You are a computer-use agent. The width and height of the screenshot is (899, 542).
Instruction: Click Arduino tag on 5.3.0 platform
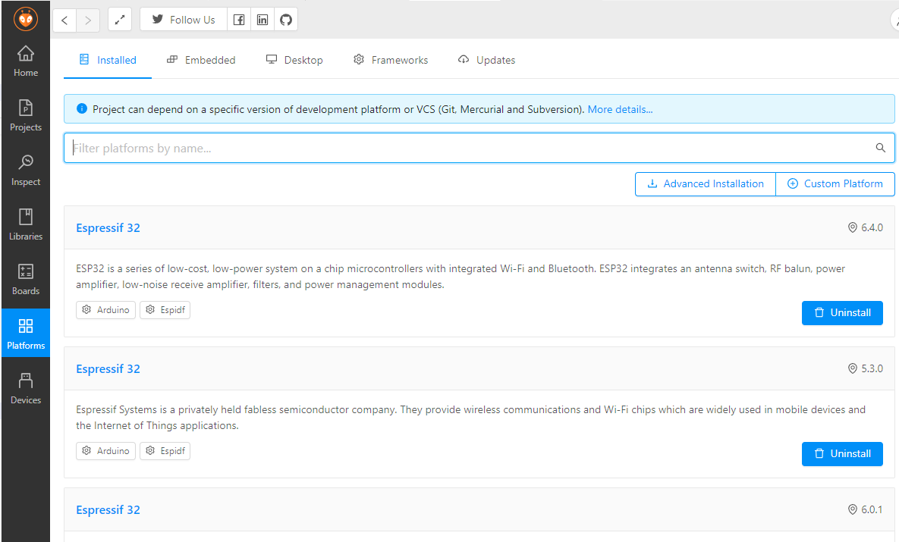pyautogui.click(x=106, y=451)
